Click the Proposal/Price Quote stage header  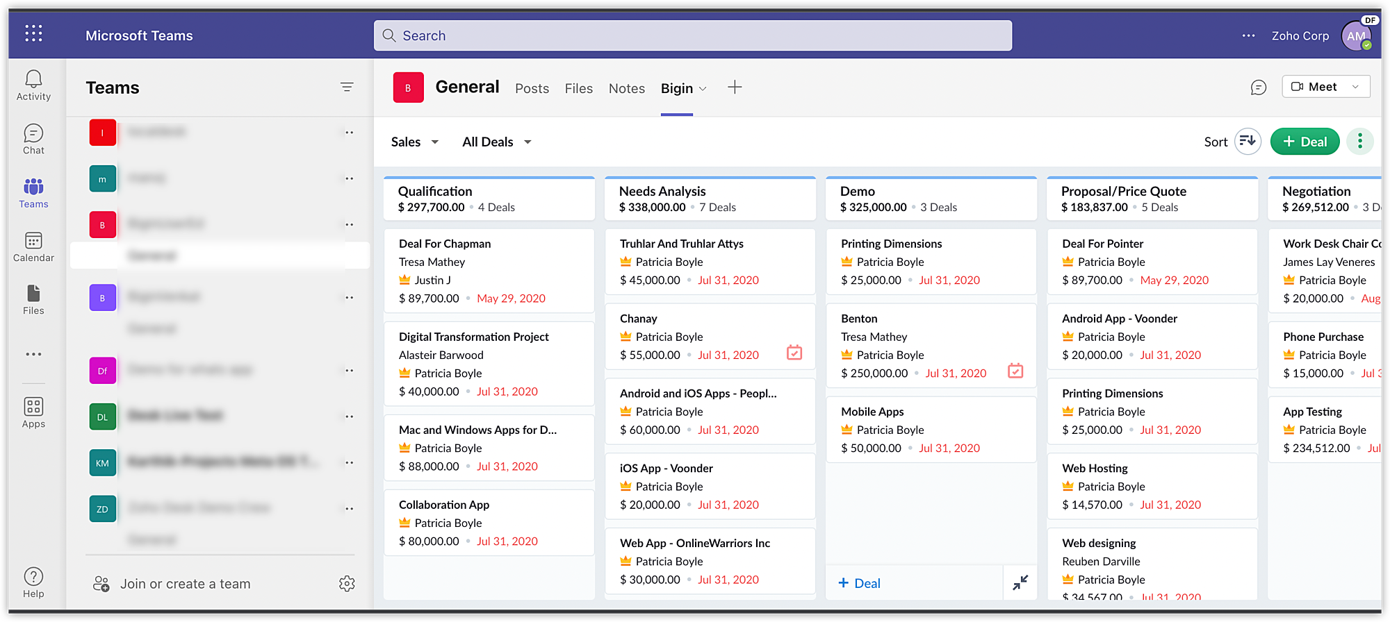(1152, 199)
